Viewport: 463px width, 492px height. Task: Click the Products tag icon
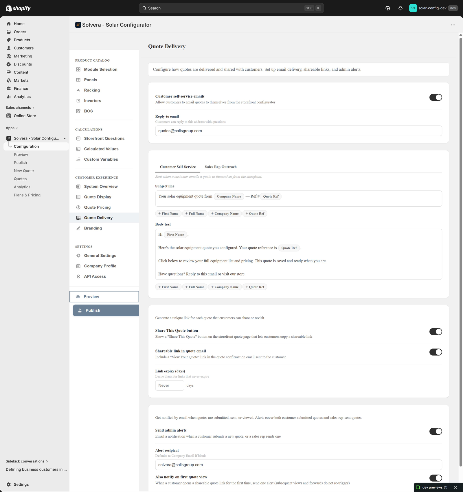[x=9, y=40]
